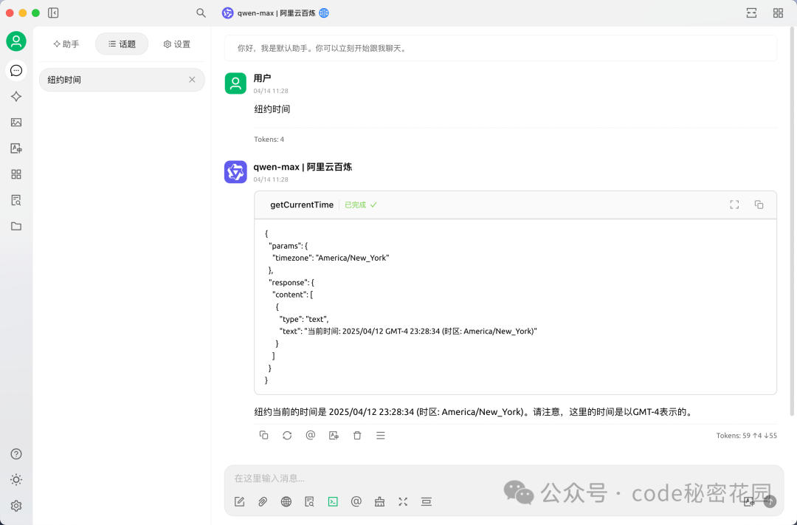Open the agents sparkle sidebar icon
Viewport: 797px width, 525px height.
(x=16, y=97)
